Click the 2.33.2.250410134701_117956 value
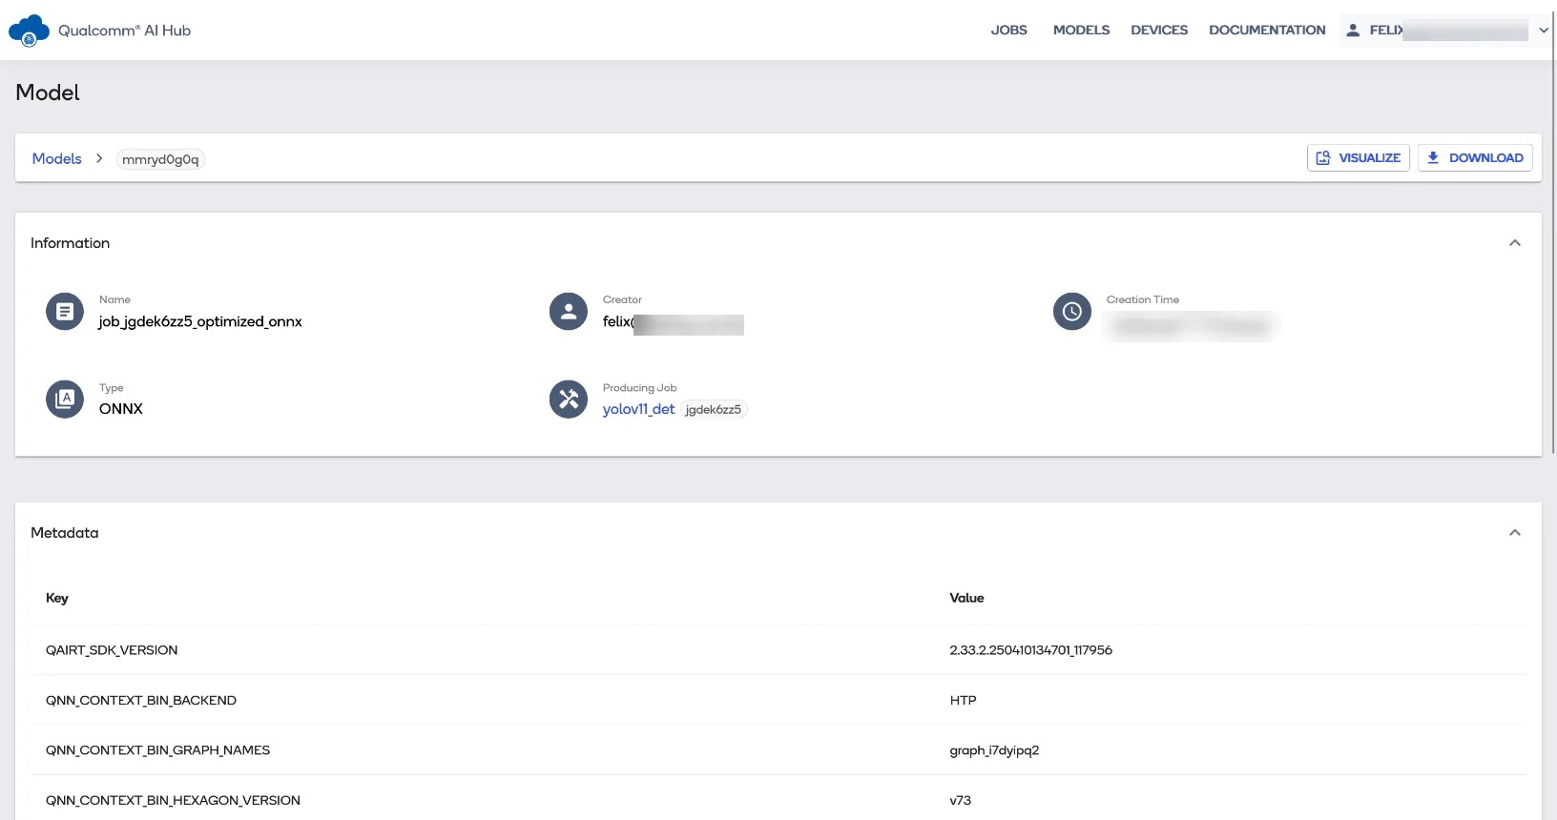 point(1030,650)
